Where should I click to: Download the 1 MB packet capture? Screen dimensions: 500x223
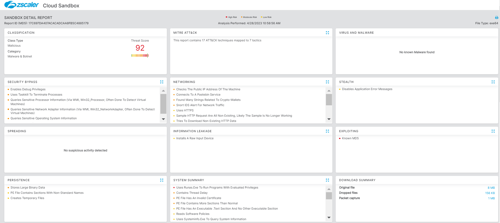(x=491, y=198)
